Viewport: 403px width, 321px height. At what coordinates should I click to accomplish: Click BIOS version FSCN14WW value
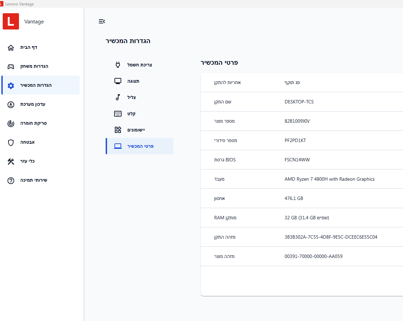tap(297, 160)
